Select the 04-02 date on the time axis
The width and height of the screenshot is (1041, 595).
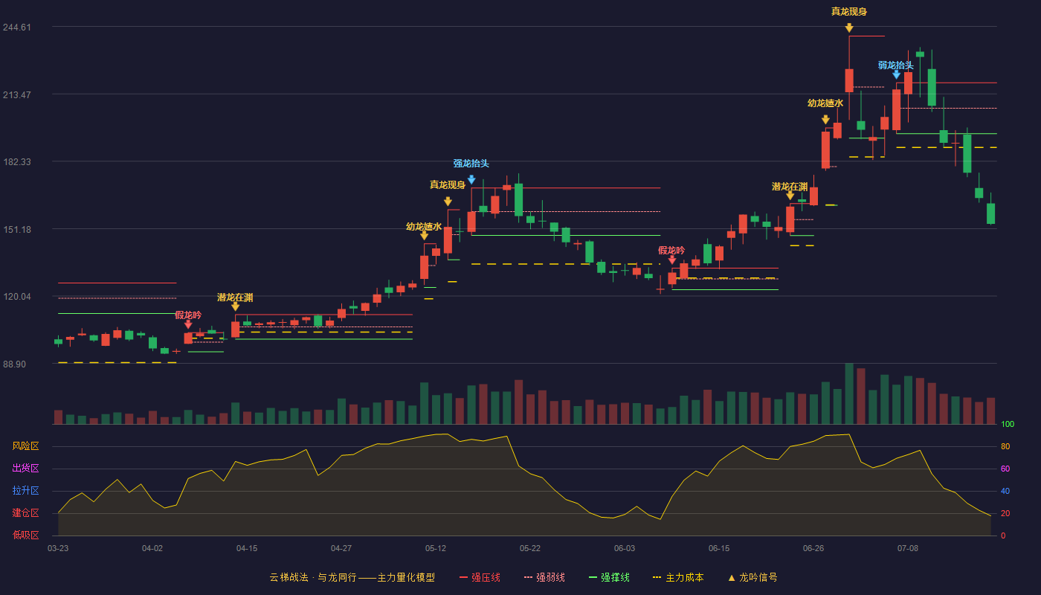[x=152, y=548]
